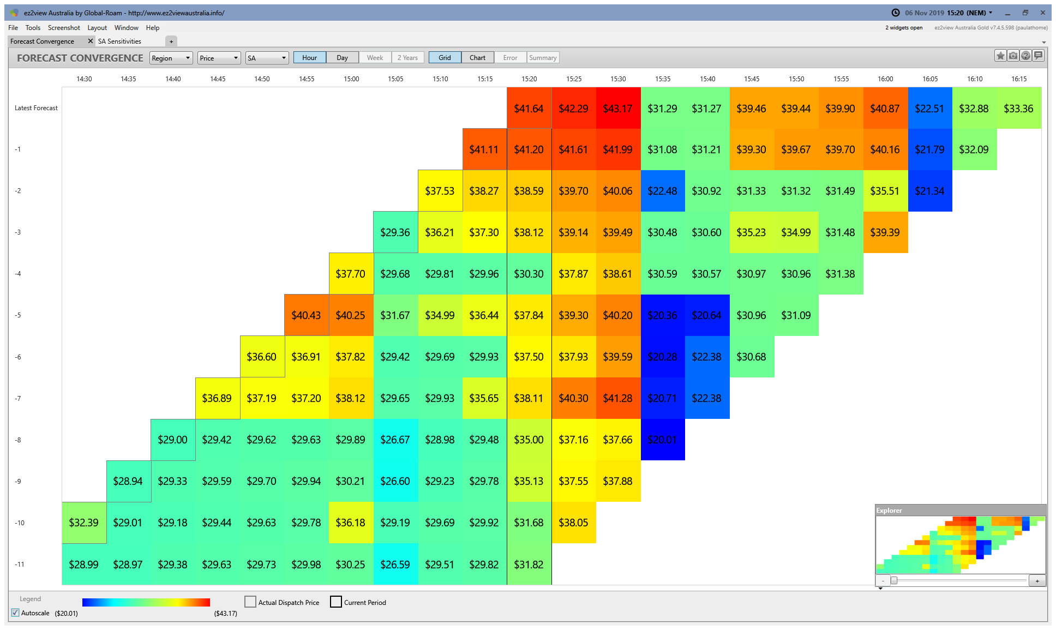
Task: Open the Price dropdown
Action: click(219, 58)
